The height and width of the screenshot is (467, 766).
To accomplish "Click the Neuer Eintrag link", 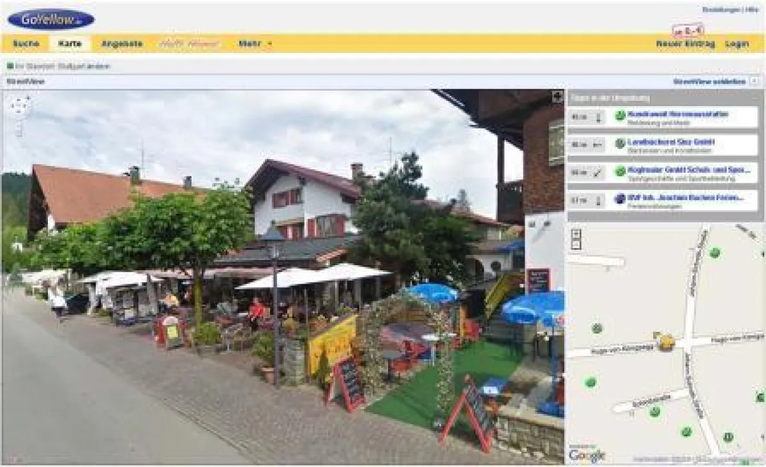I will coord(685,44).
